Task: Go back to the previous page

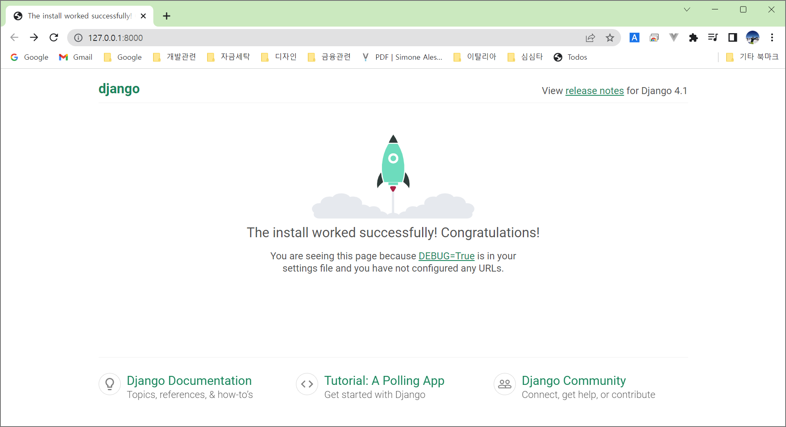Action: 14,38
